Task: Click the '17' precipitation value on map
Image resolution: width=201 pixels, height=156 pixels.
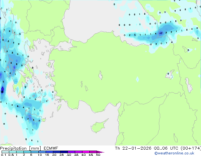Action: (x=161, y=33)
